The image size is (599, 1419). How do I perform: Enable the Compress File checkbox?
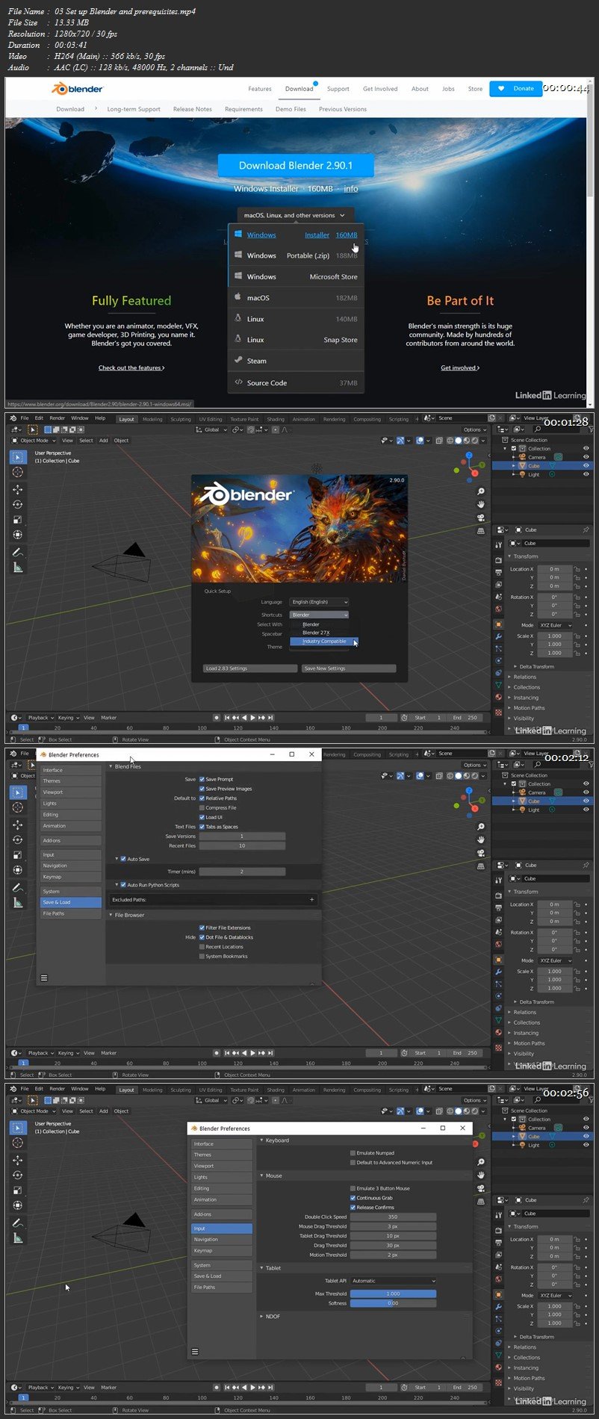pyautogui.click(x=202, y=807)
